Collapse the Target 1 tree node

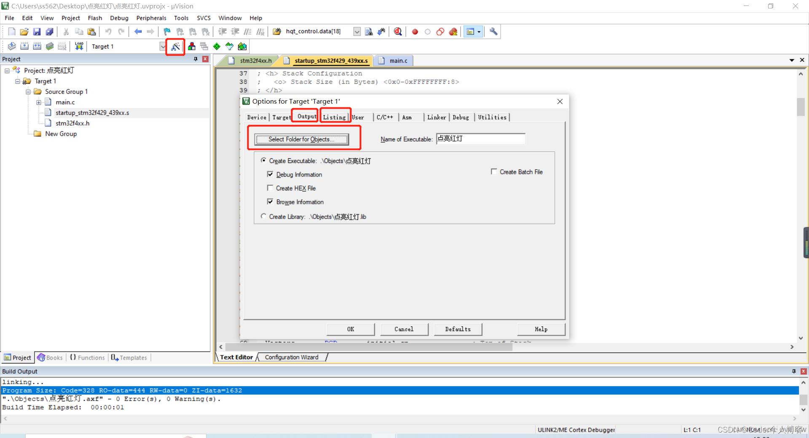click(18, 81)
